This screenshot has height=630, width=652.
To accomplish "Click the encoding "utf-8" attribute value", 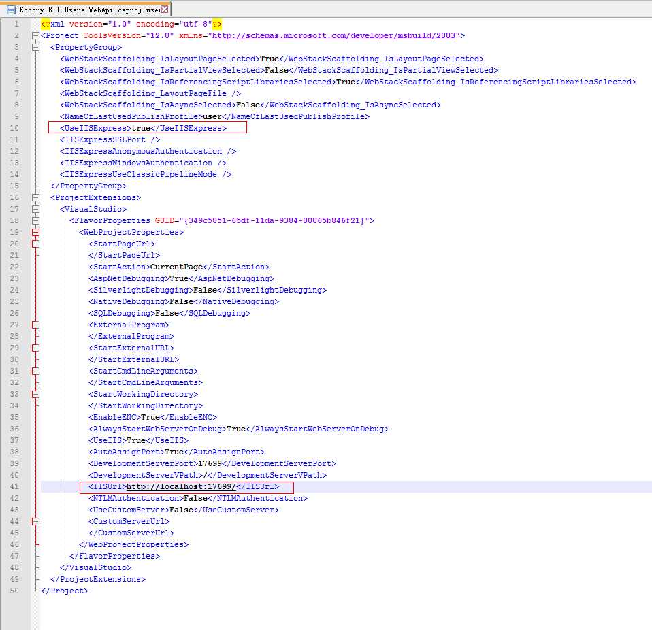I will 195,24.
